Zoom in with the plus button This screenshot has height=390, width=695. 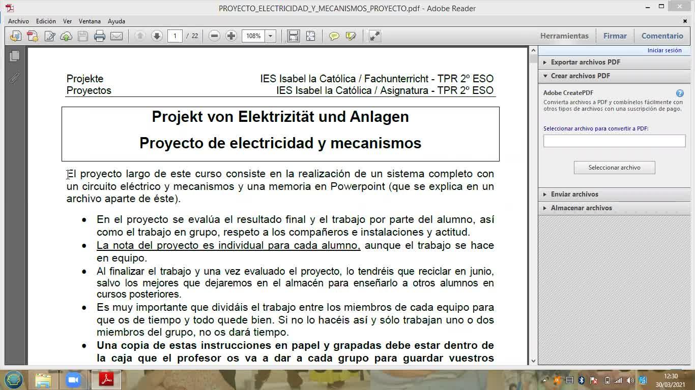(x=231, y=36)
